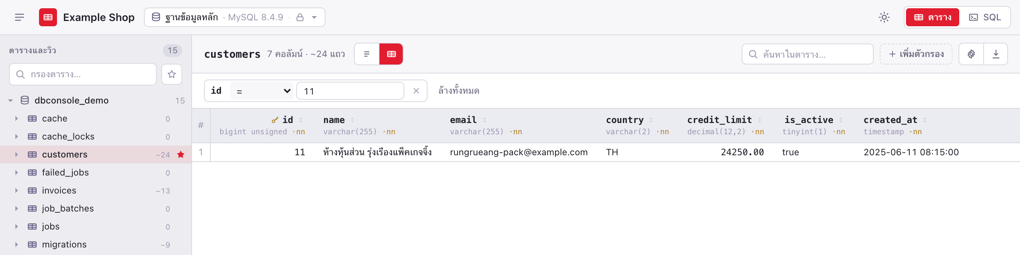Expand the customers table node
Screen dimensions: 1020x255
pyautogui.click(x=16, y=155)
